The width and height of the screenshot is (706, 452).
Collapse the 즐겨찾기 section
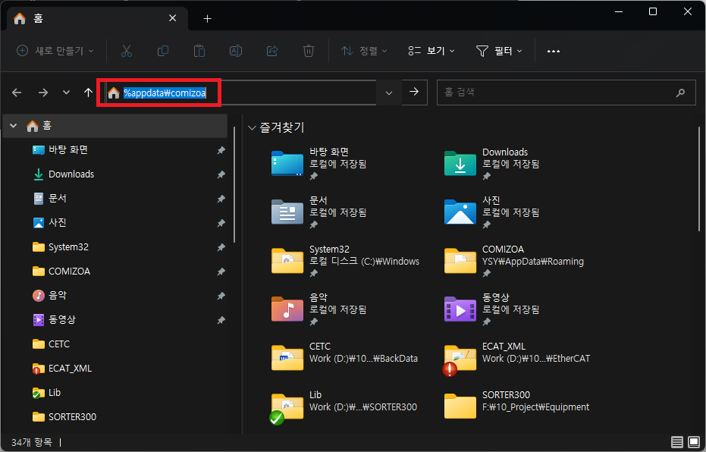click(252, 128)
